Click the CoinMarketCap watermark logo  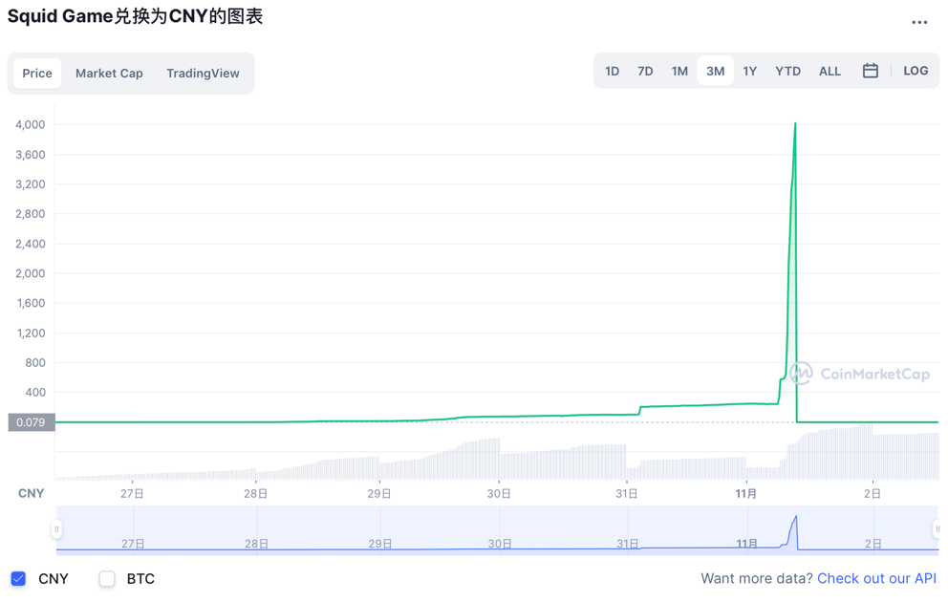(x=801, y=374)
